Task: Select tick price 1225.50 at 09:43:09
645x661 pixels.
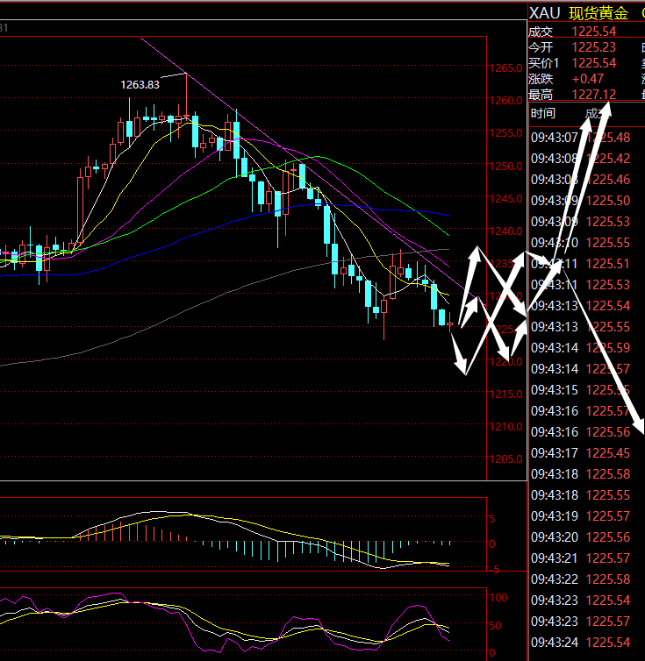Action: [x=608, y=201]
